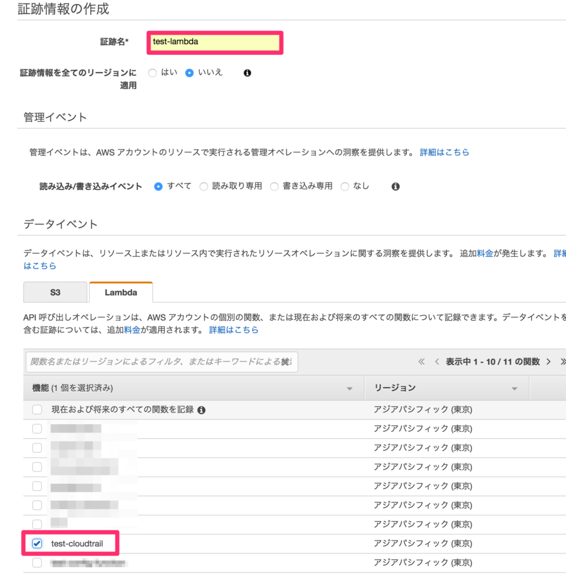Select the はい radio for all-regions setting

153,73
